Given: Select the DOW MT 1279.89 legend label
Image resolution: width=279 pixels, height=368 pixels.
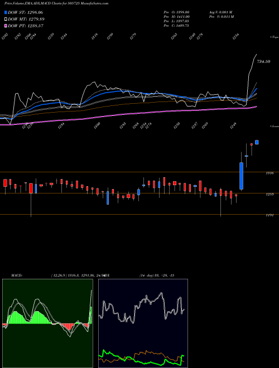Looking at the screenshot, I should click(26, 20).
